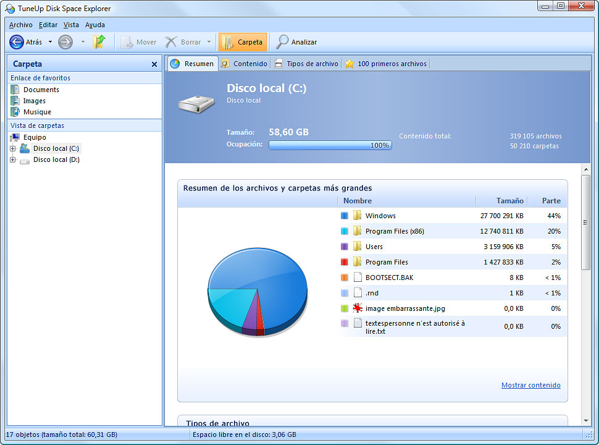Screen dimensions: 599x445
Task: Click the Analizar magnifier button
Action: point(296,42)
